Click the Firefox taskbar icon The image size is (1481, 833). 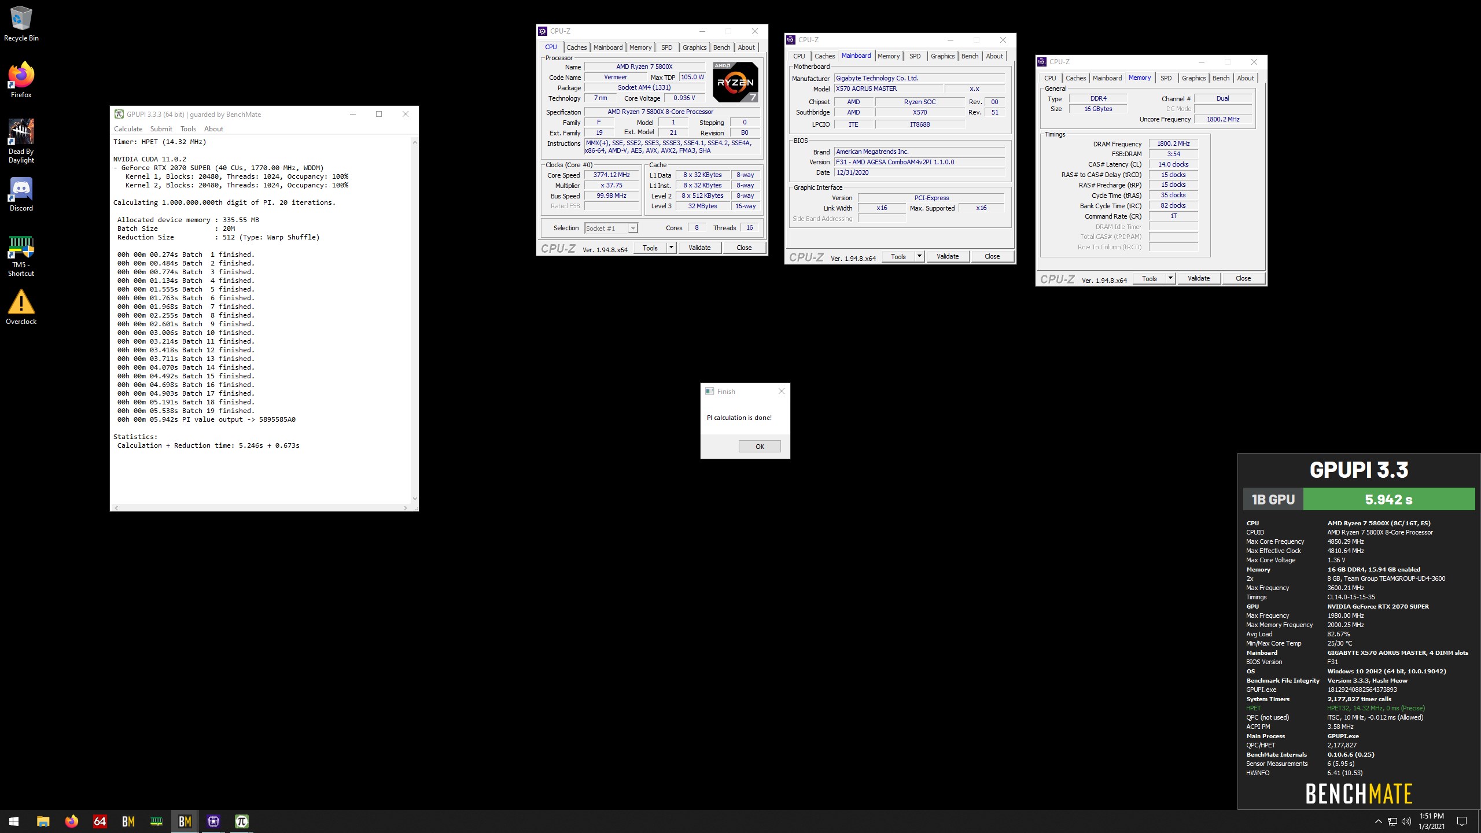coord(71,821)
